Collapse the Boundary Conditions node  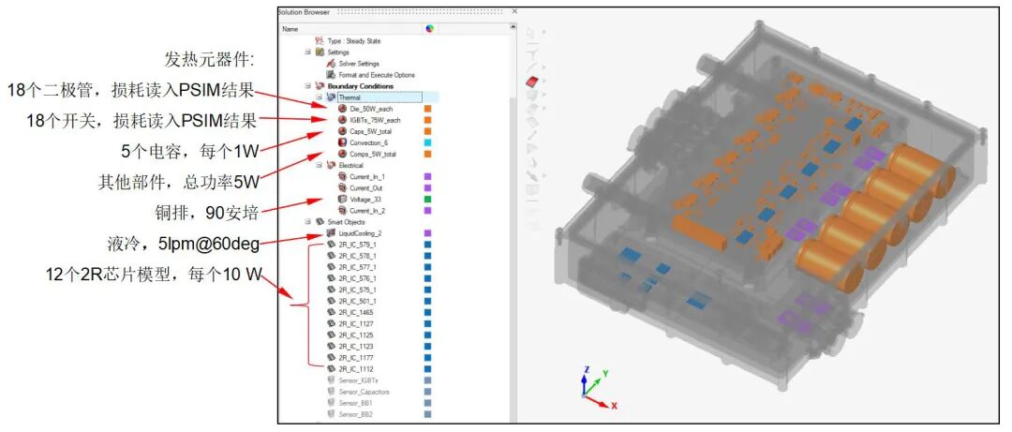pos(308,86)
